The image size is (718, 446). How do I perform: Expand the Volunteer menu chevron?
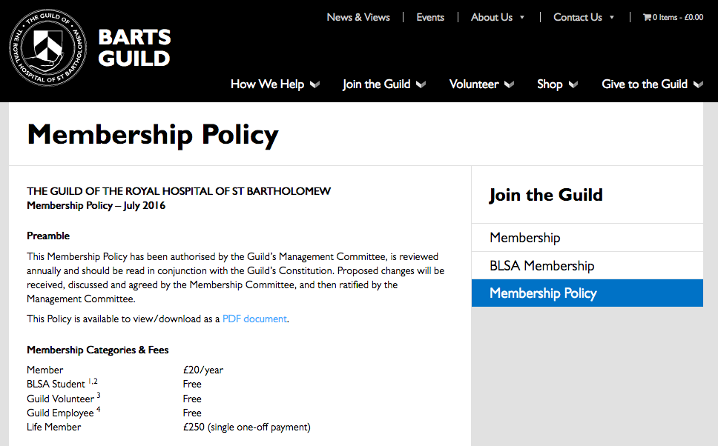point(509,84)
